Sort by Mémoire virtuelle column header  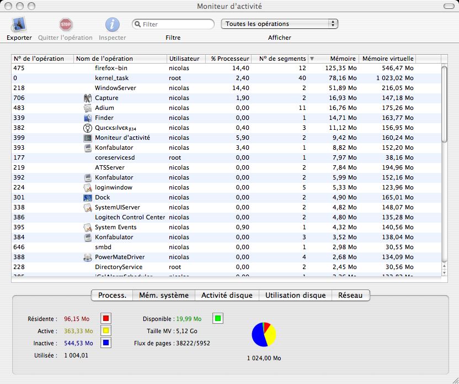[x=387, y=59]
